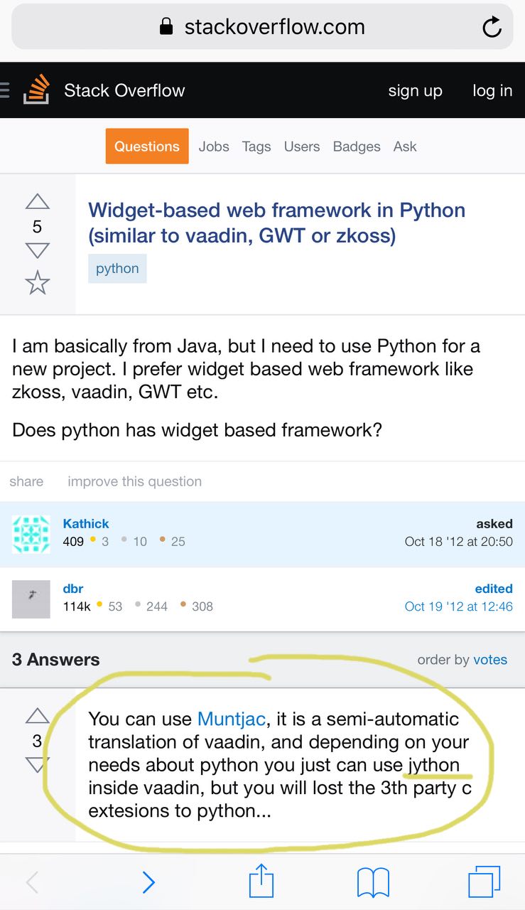The height and width of the screenshot is (910, 525).
Task: Upvote the Muntjac answer
Action: 37,715
